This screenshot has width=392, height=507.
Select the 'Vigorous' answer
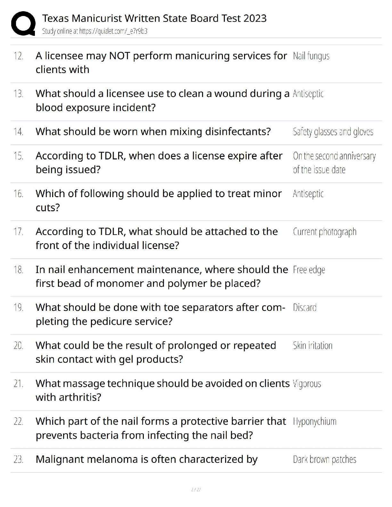(307, 383)
